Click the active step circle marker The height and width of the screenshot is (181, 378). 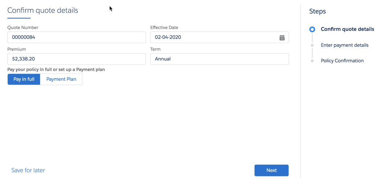point(312,29)
